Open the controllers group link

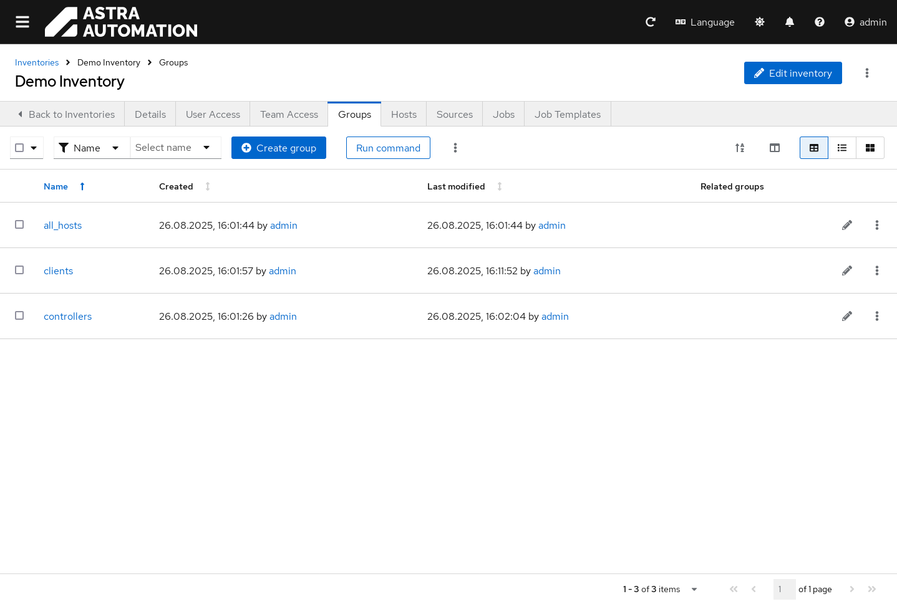67,316
